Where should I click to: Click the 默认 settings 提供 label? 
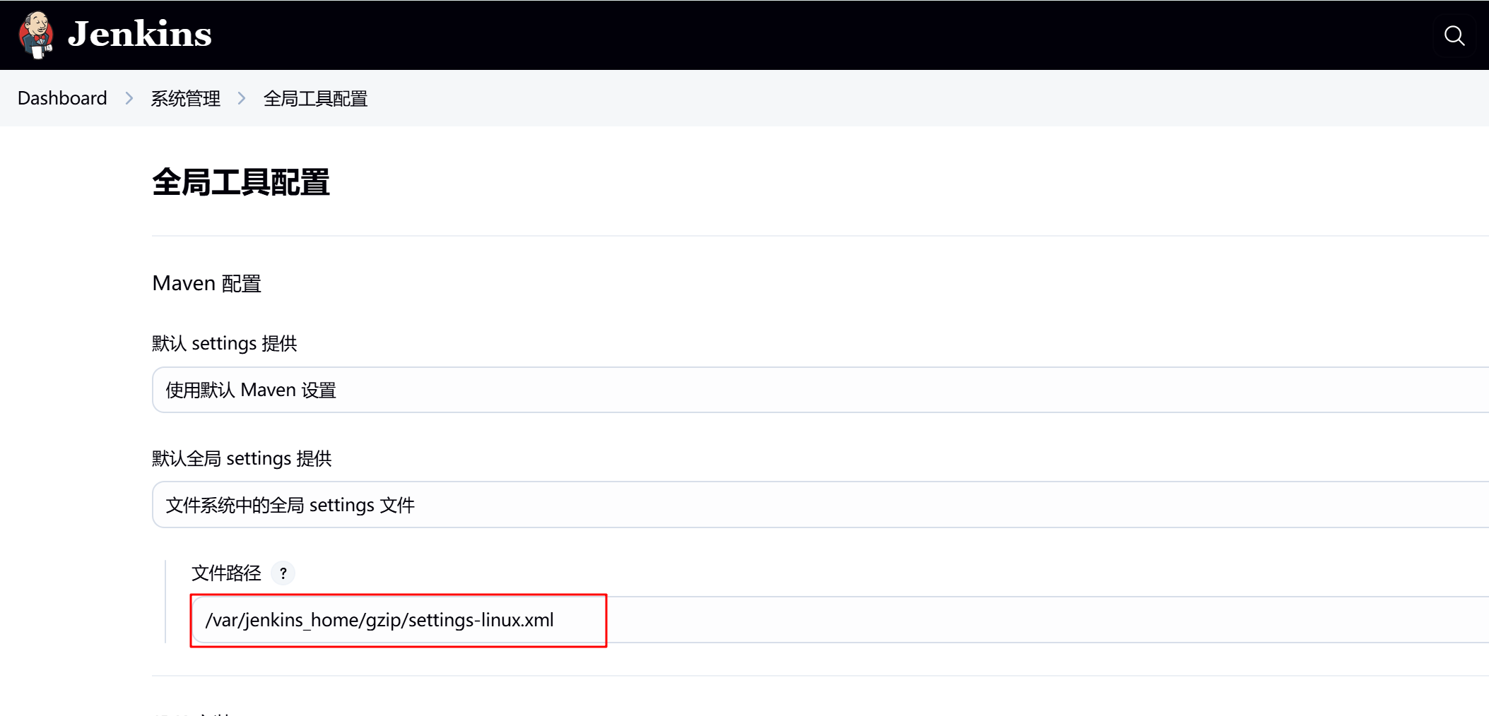click(x=225, y=343)
